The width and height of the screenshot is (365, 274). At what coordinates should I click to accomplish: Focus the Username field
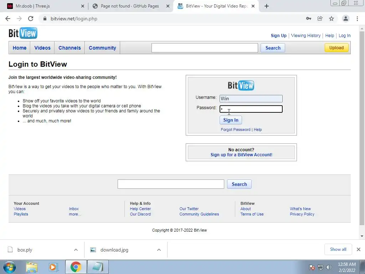click(x=251, y=98)
